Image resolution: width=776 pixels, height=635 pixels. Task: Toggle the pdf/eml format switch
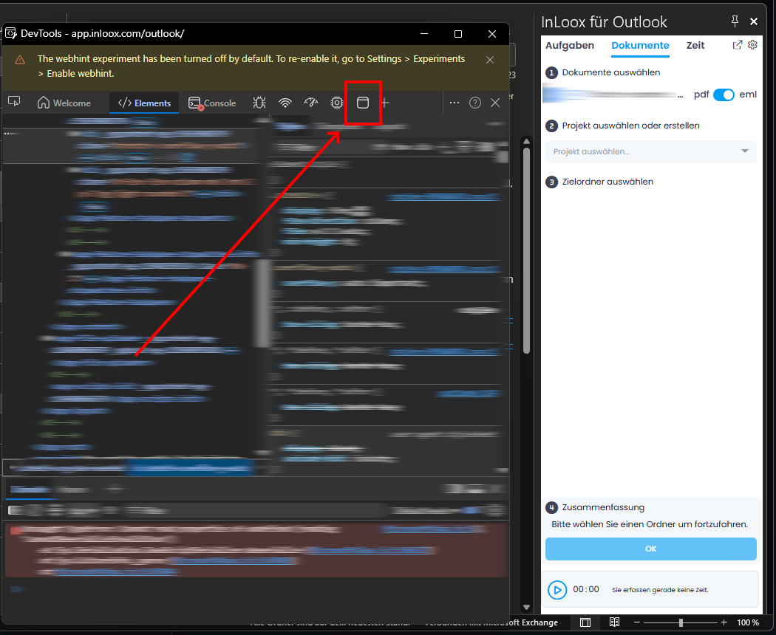click(x=724, y=95)
